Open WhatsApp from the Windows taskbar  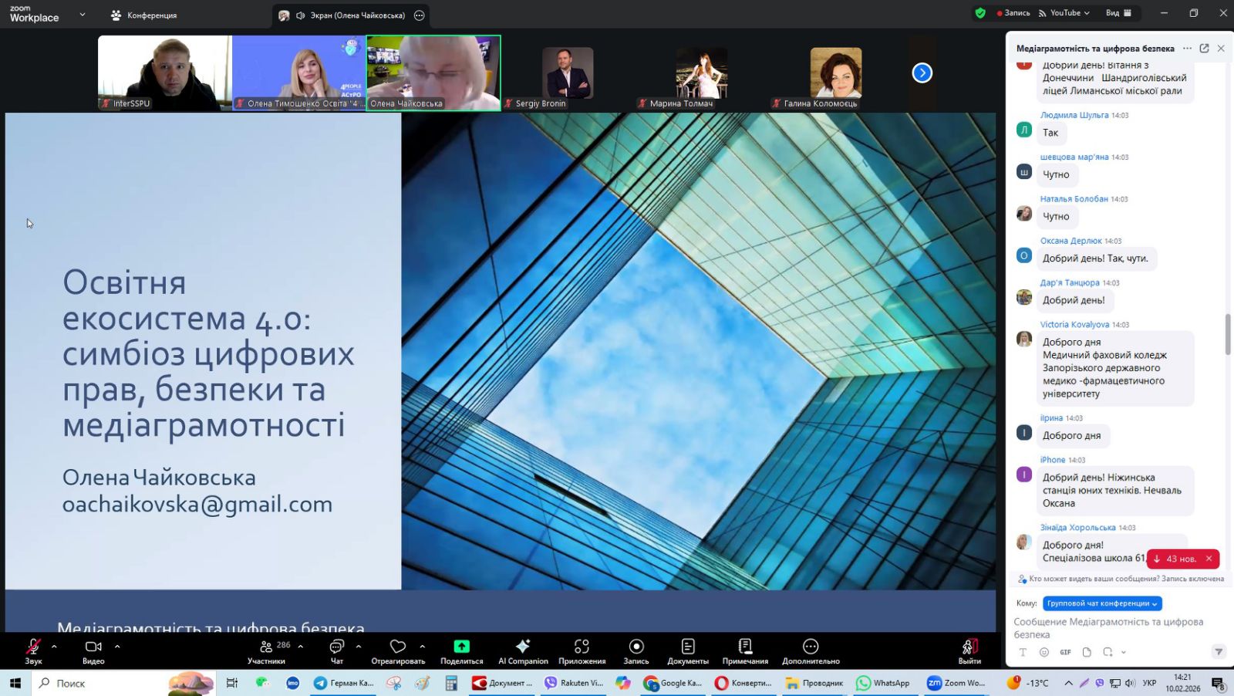click(883, 683)
